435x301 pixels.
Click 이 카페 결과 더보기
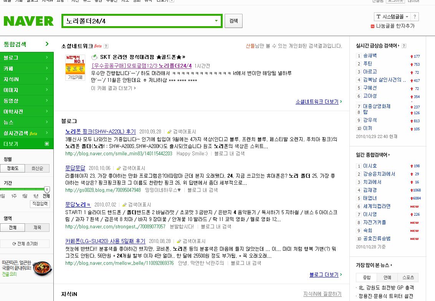[113, 88]
